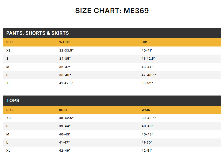Click the HIP column header
The height and width of the screenshot is (164, 224).
pos(144,42)
